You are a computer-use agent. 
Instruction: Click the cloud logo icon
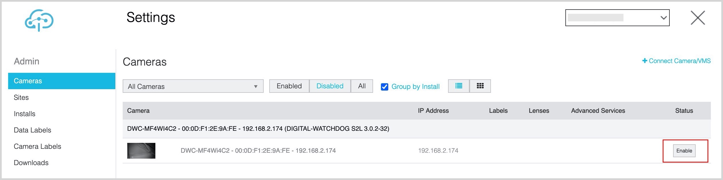[39, 20]
